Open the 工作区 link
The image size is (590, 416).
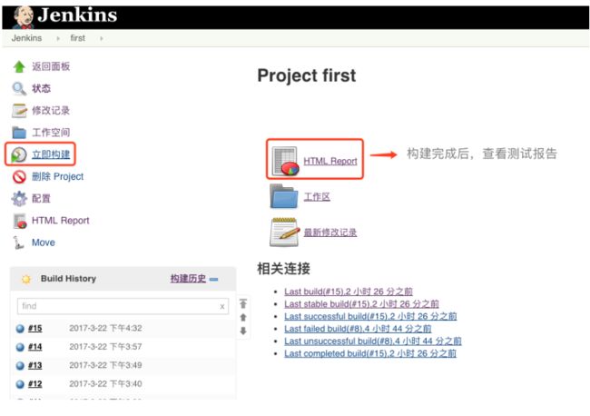click(317, 196)
